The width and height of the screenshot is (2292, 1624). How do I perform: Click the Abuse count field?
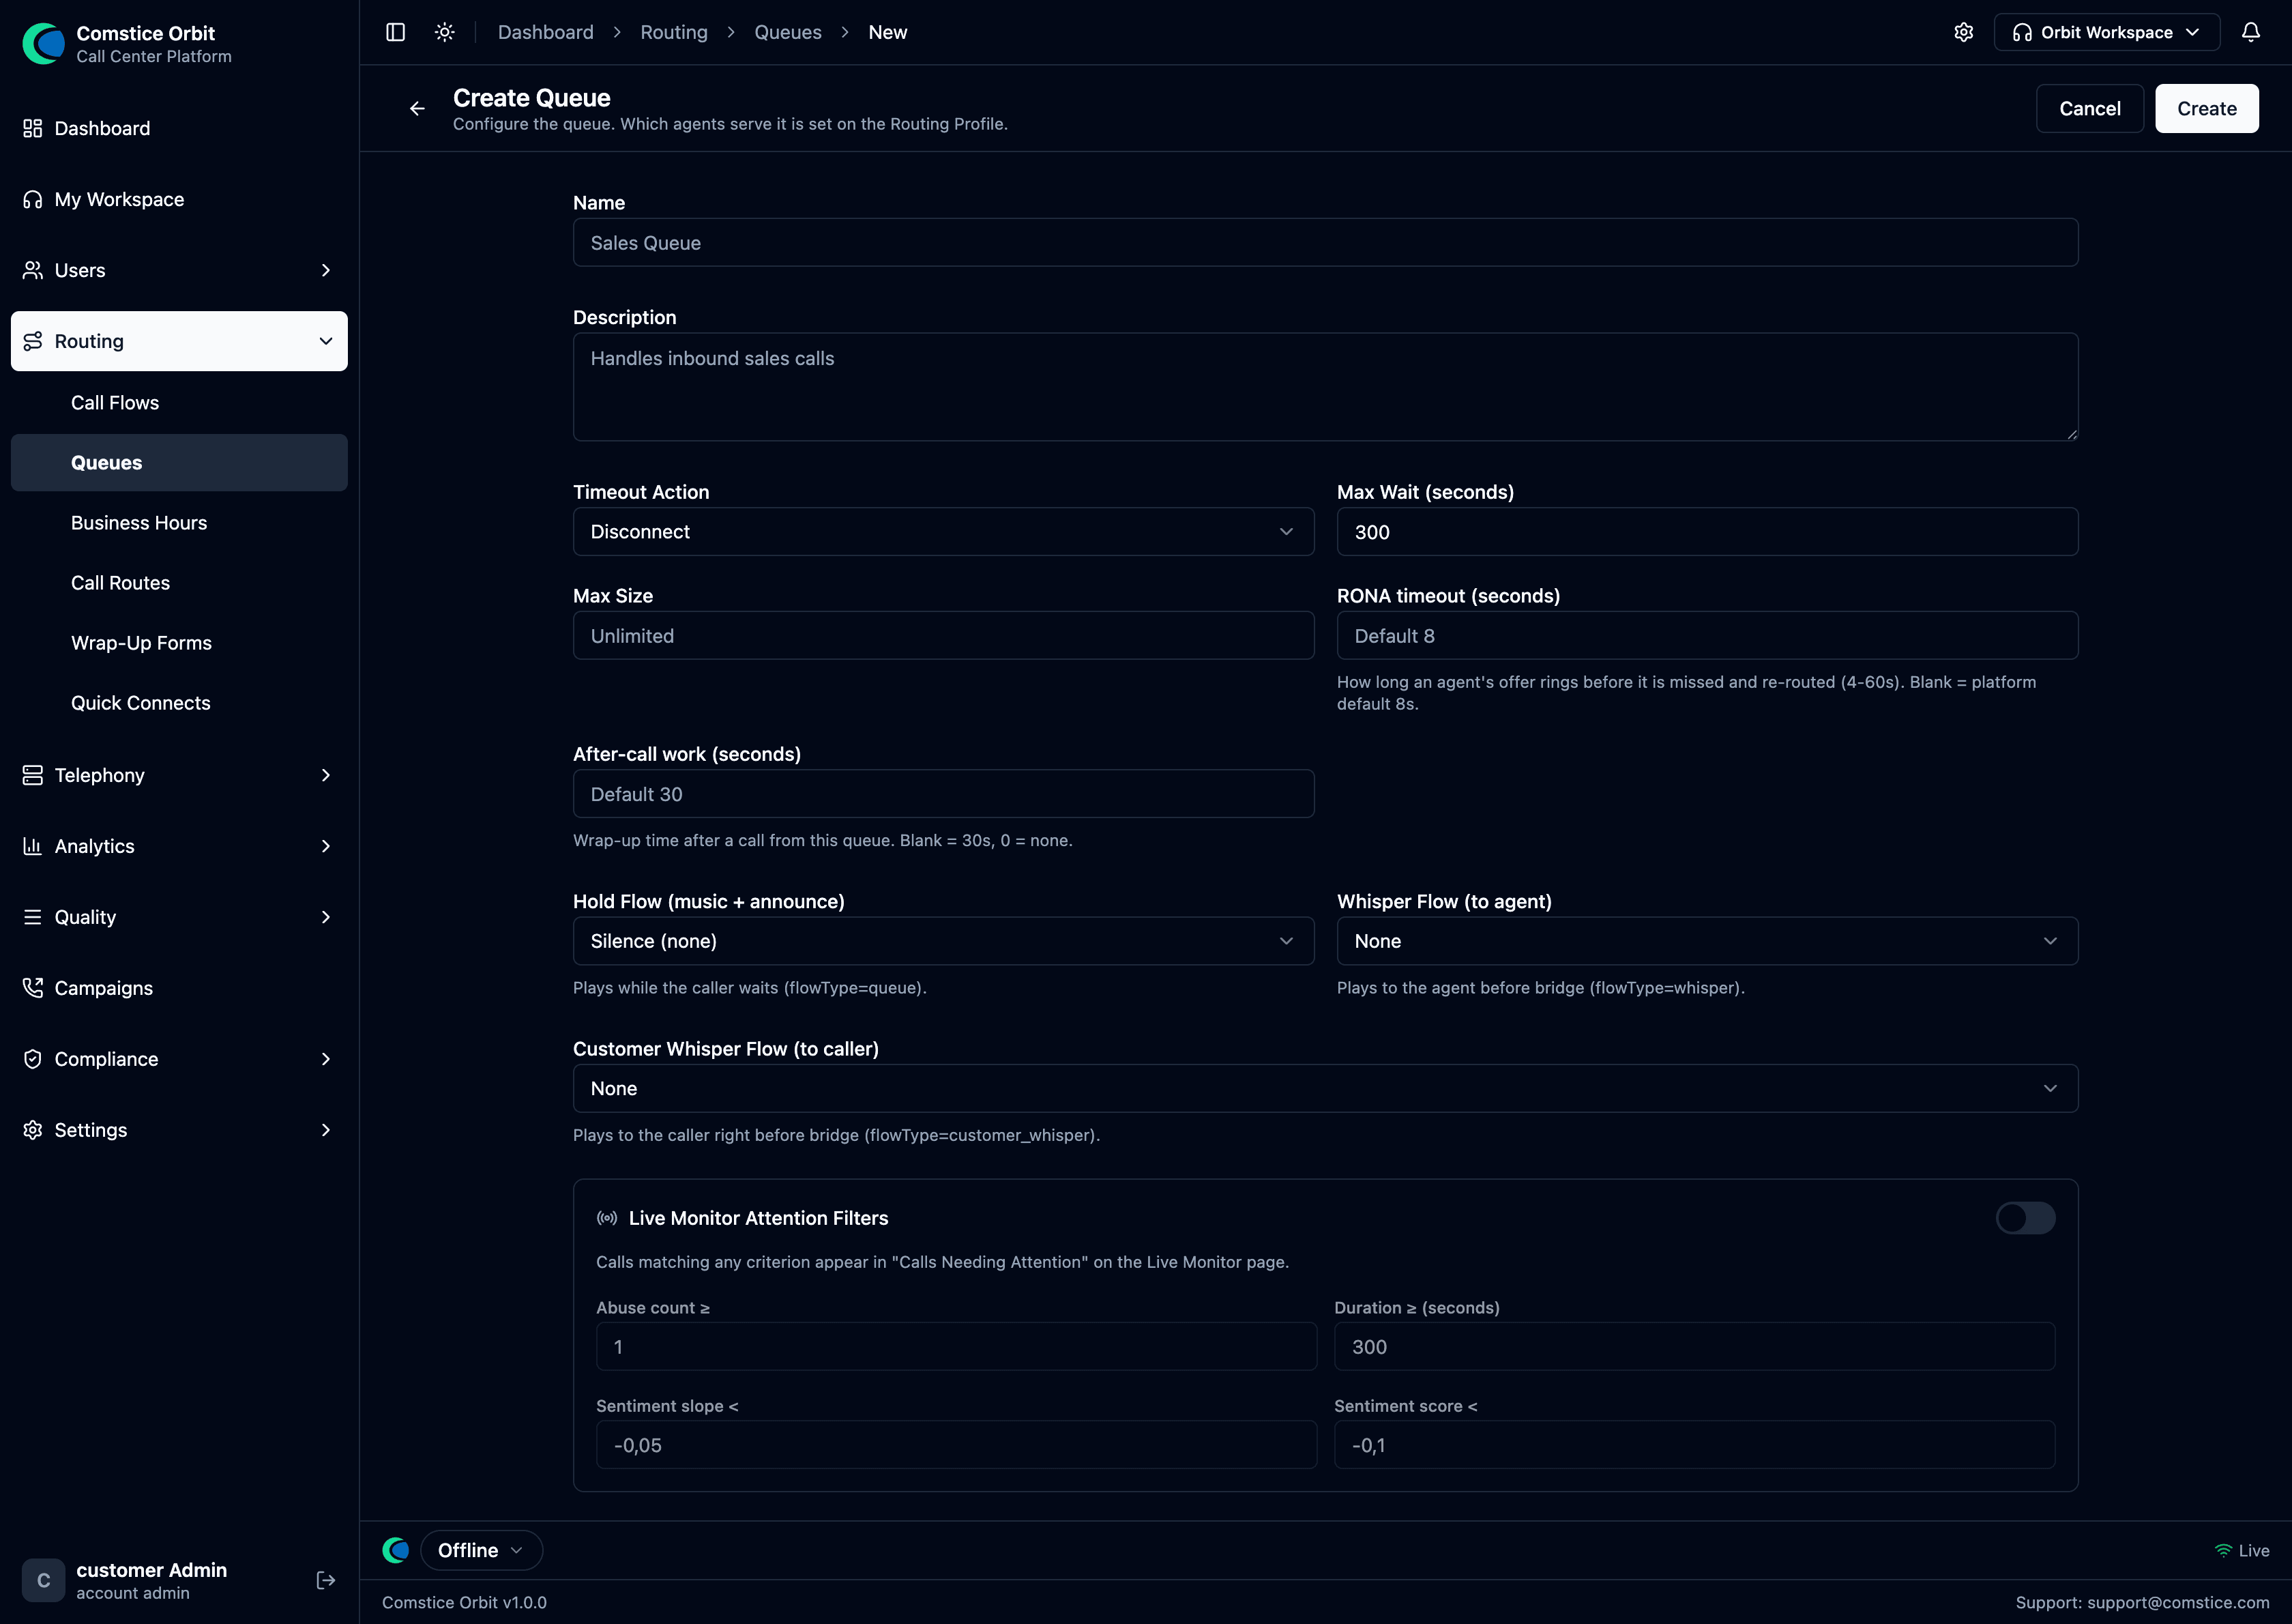[x=956, y=1347]
